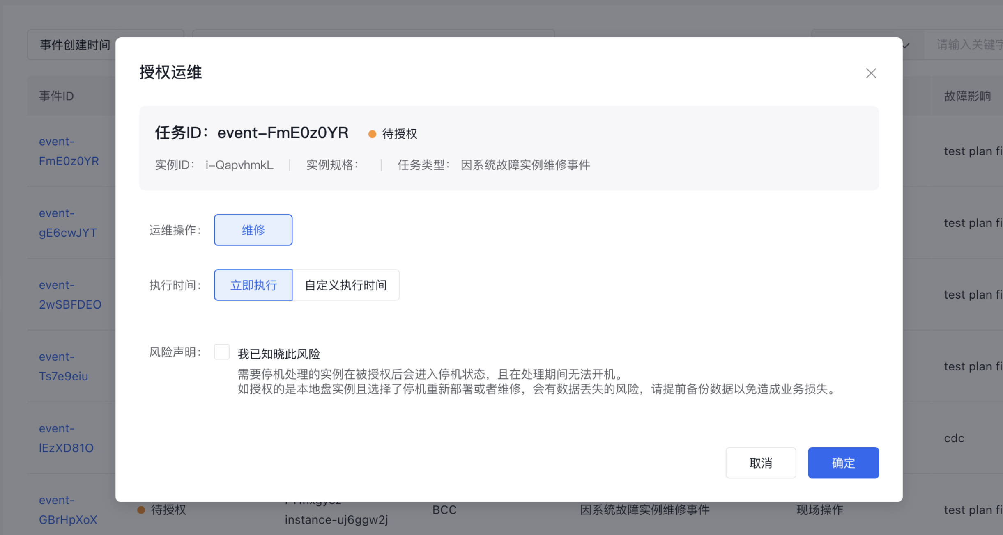This screenshot has width=1003, height=535.
Task: Confirm with the 确定 button
Action: [843, 463]
